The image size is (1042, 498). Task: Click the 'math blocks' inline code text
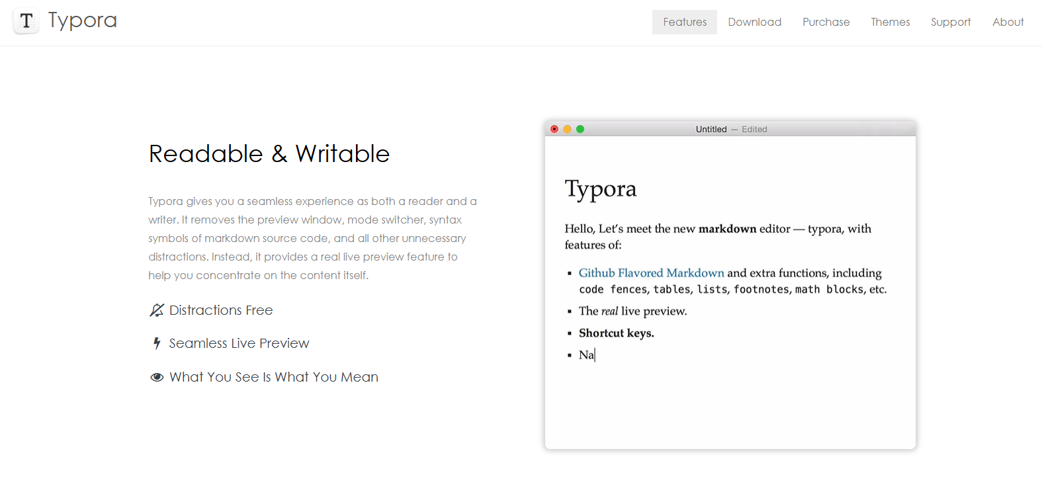[x=829, y=290]
